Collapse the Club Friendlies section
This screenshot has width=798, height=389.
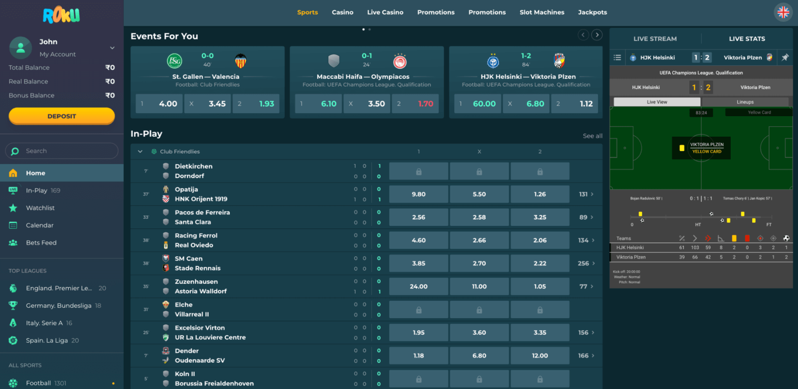(140, 152)
